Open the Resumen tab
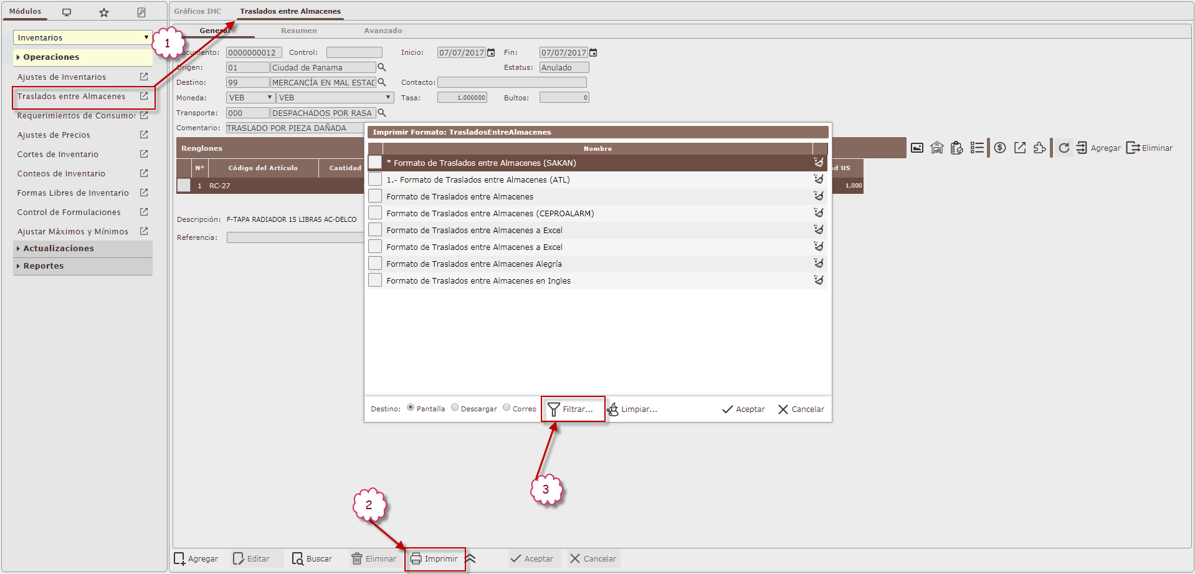The width and height of the screenshot is (1195, 574). (299, 31)
